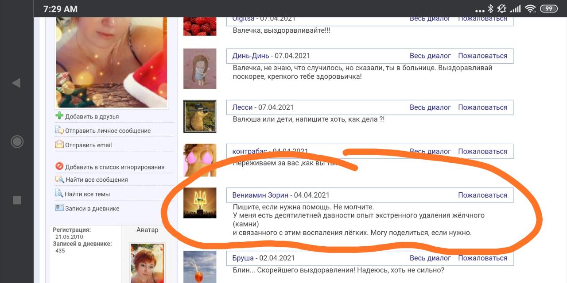The width and height of the screenshot is (567, 283).
Task: Click the personal message envelope icon
Action: pos(59,130)
